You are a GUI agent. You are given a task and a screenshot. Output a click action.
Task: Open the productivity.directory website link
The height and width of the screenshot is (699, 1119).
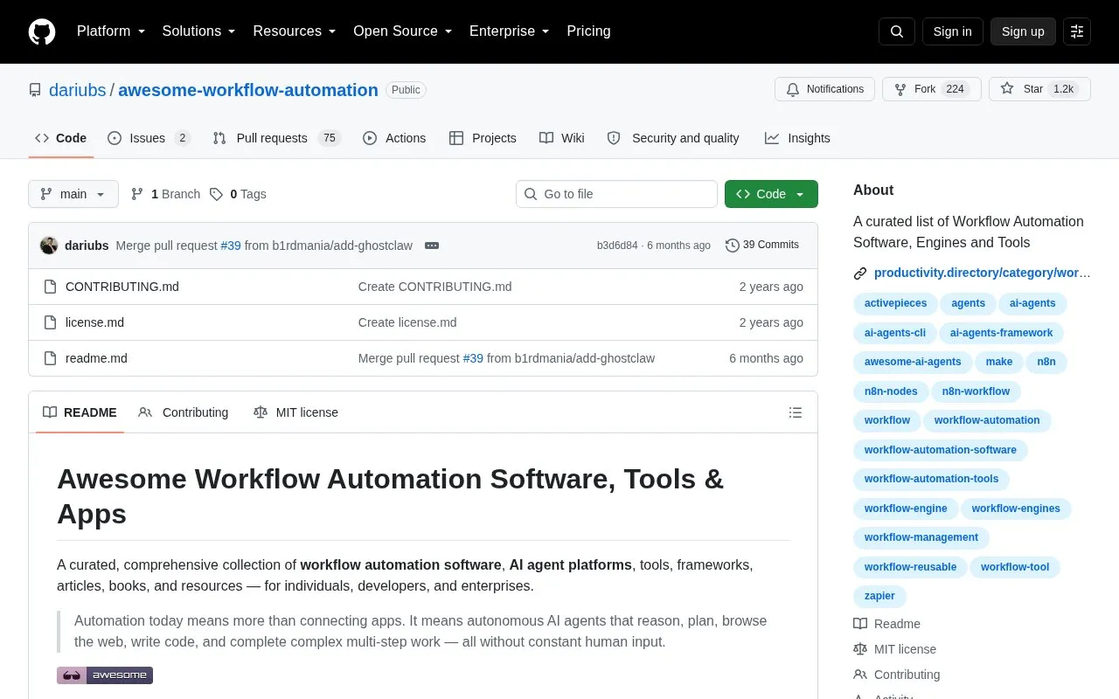[x=982, y=273]
